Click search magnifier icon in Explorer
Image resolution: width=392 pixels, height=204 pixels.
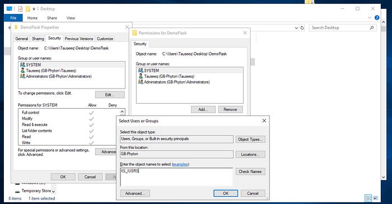pos(372,28)
